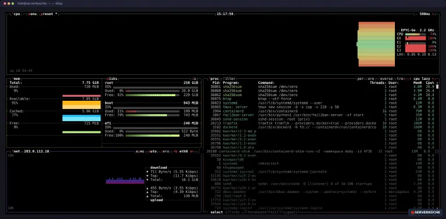
Task: Toggle auto scaling in net box
Action: pyautogui.click(x=153, y=151)
